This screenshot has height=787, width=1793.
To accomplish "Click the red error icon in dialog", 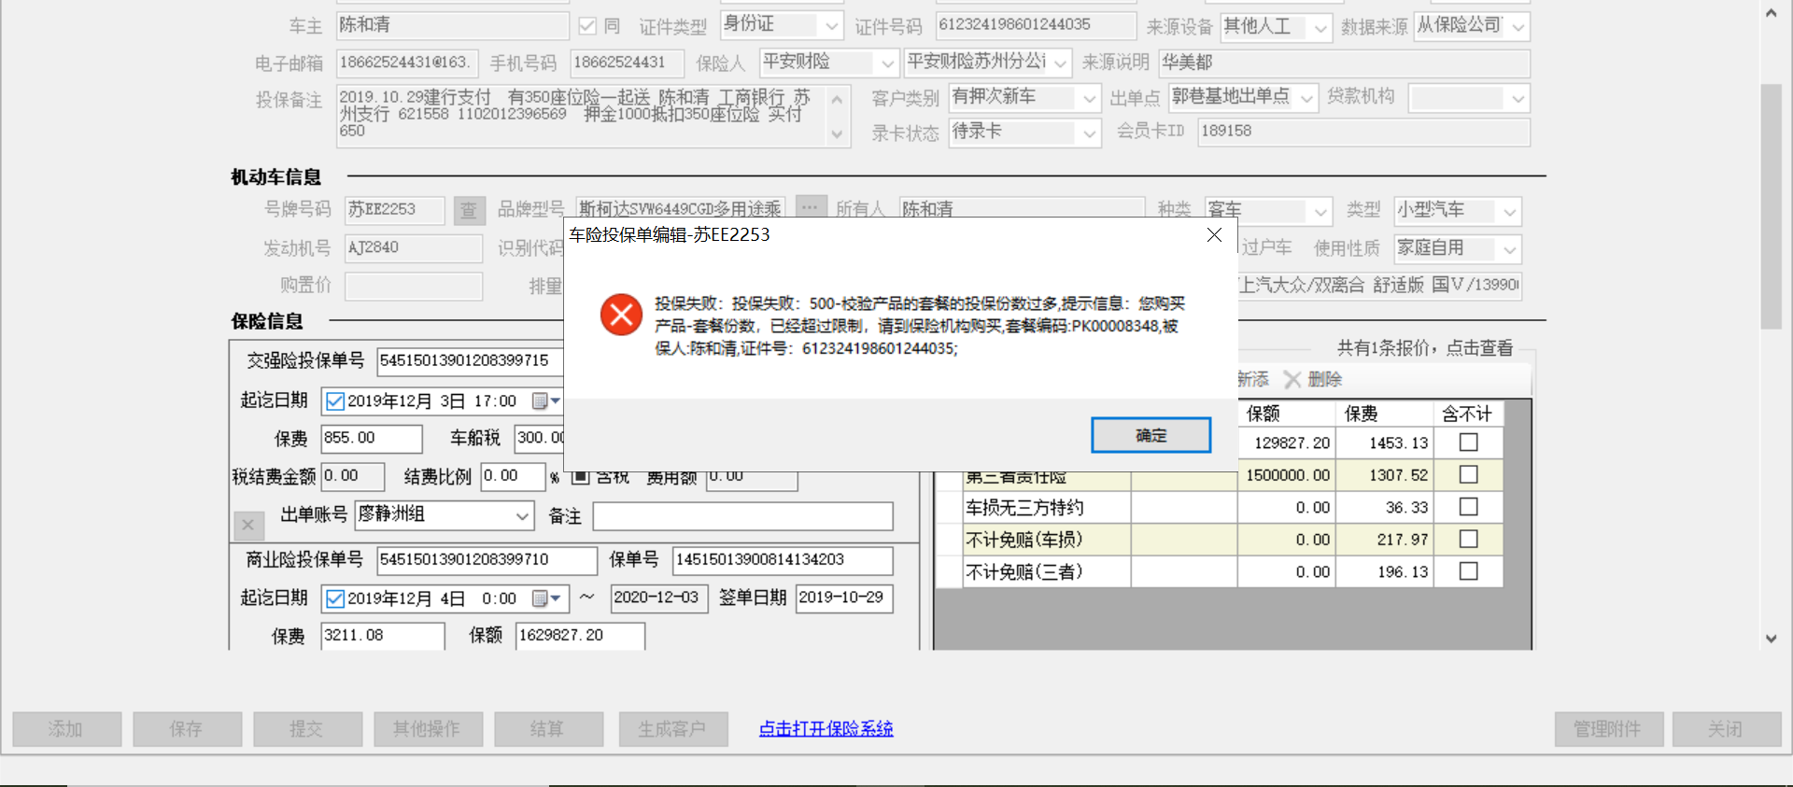I will click(621, 315).
